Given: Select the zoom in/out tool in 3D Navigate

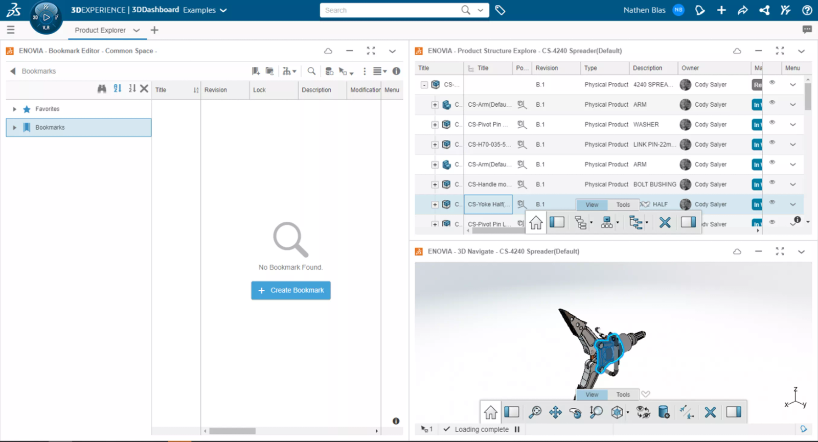Looking at the screenshot, I should (x=596, y=412).
